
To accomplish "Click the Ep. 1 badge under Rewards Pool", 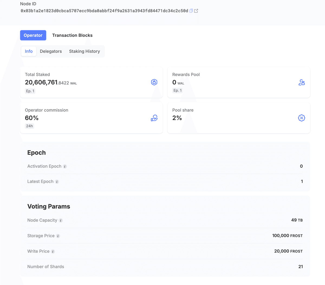I will [x=177, y=91].
